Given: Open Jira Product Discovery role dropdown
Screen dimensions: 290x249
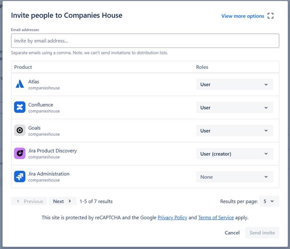Looking at the screenshot, I should [x=235, y=154].
